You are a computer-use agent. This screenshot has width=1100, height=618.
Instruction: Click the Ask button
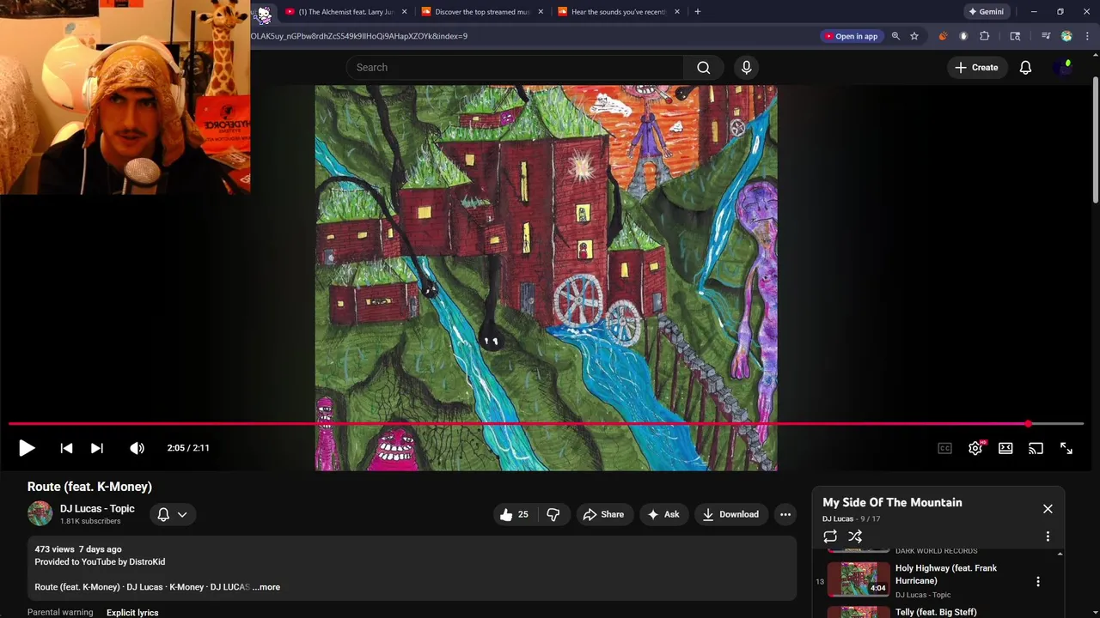[x=663, y=514]
